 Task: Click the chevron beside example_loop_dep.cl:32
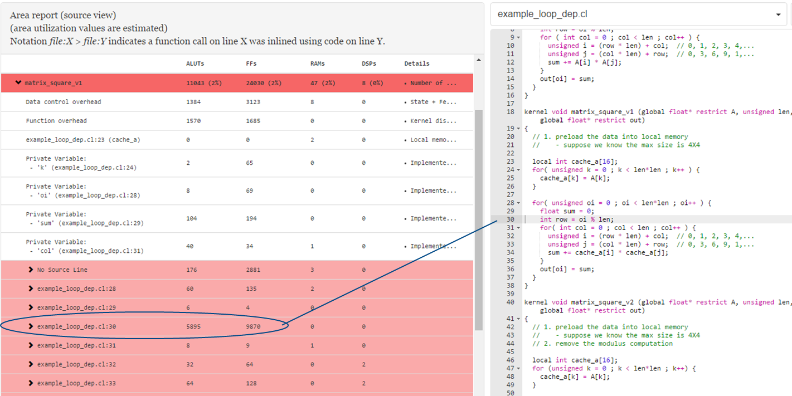coord(31,364)
